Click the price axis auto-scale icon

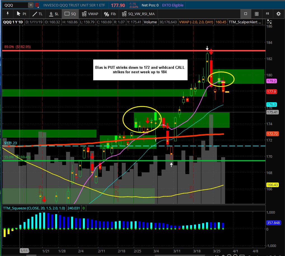click(269, 22)
